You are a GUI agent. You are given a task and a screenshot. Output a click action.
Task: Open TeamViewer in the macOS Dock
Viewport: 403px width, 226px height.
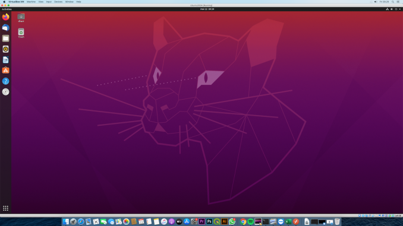point(281,222)
